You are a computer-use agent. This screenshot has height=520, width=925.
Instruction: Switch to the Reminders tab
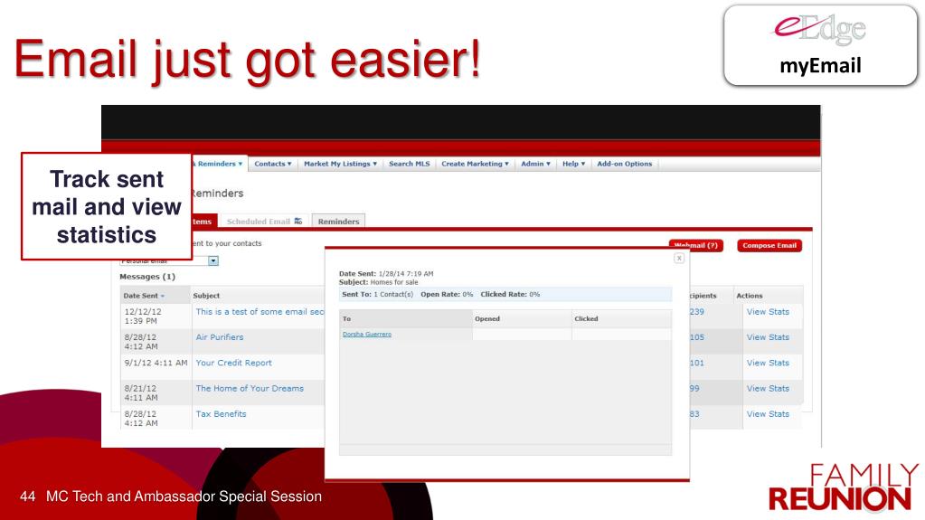[x=338, y=222]
